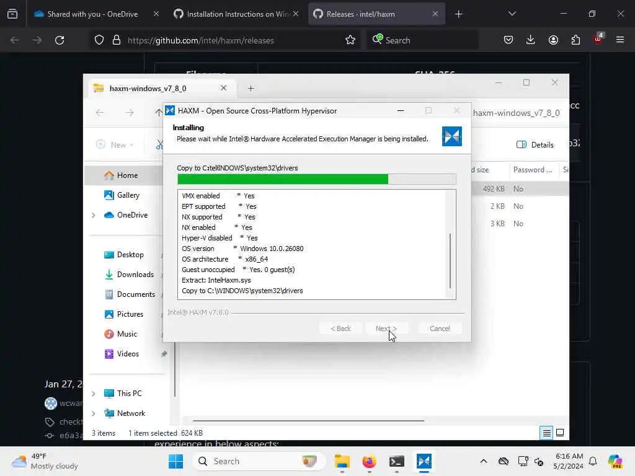The width and height of the screenshot is (635, 476).
Task: Go forward in File Explorer
Action: click(129, 113)
